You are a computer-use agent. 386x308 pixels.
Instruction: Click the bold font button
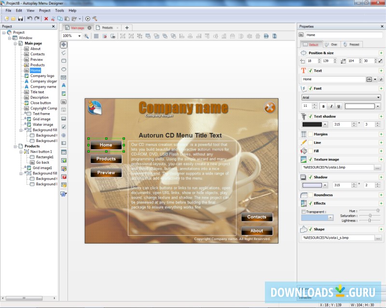point(323,106)
